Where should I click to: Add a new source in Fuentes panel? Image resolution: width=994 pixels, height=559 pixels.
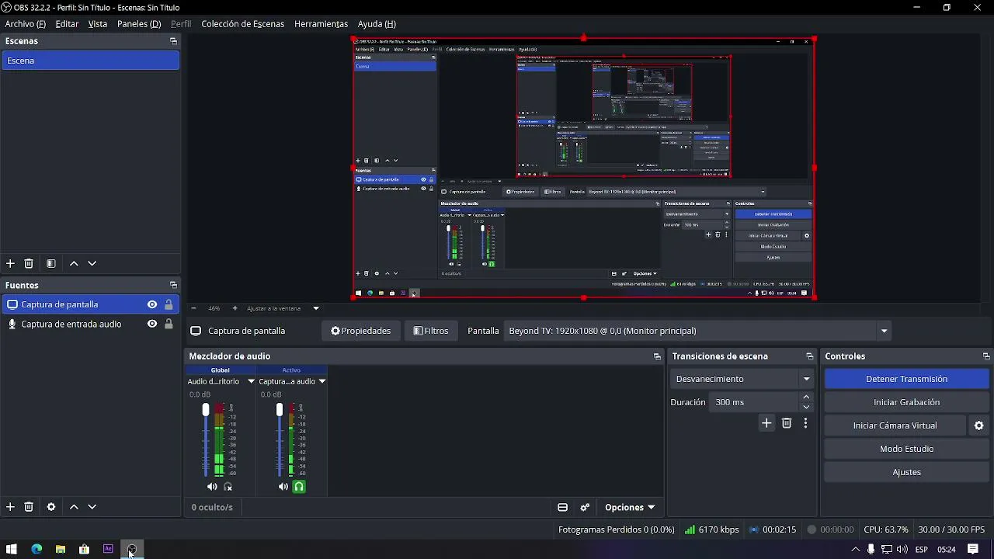(10, 507)
